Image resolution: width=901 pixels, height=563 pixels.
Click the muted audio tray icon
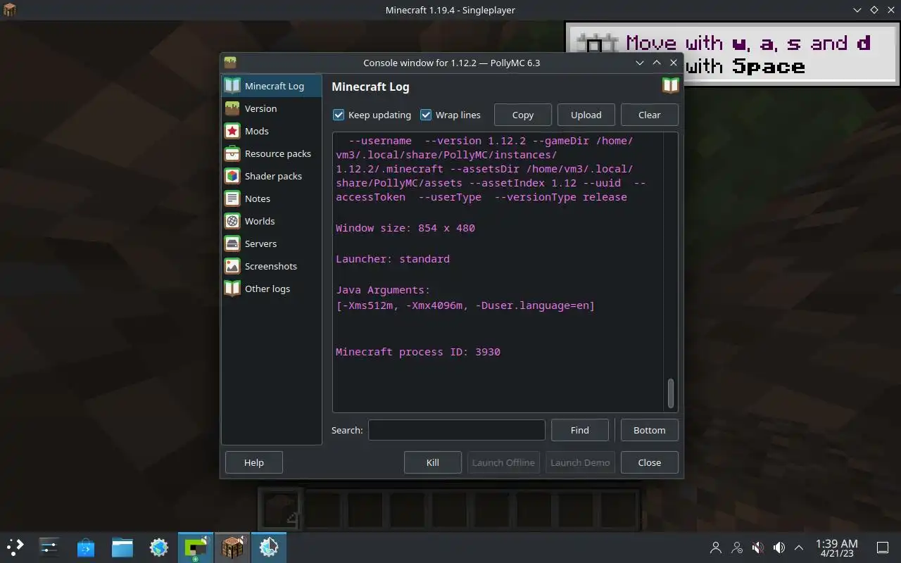point(758,548)
